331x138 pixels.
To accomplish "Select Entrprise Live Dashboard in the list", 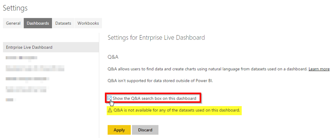I will click(29, 47).
